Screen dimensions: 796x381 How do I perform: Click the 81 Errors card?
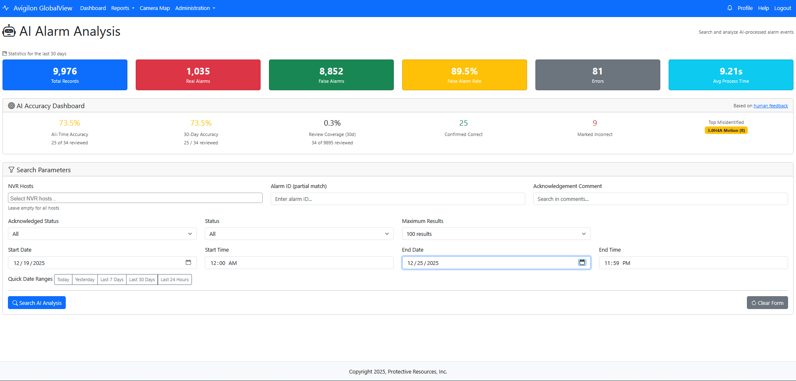pos(598,75)
